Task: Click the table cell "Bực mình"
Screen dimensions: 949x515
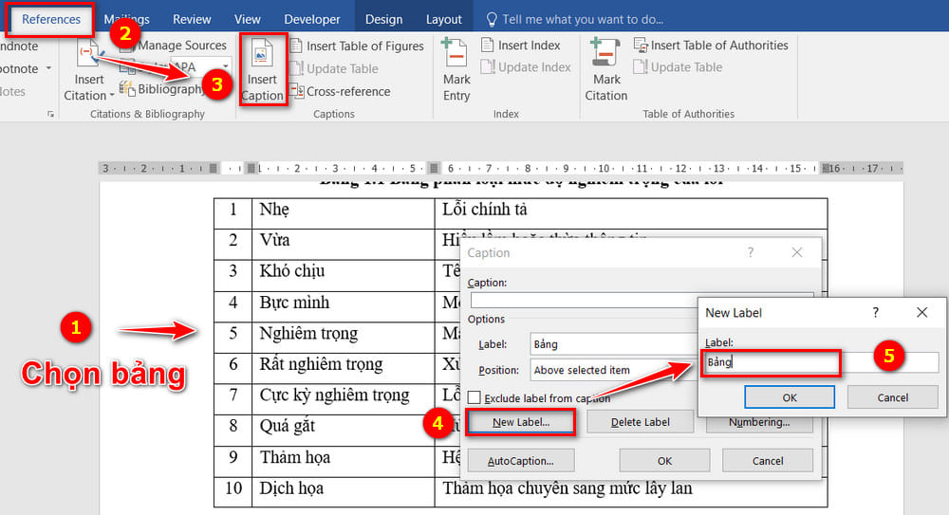Action: (x=344, y=307)
